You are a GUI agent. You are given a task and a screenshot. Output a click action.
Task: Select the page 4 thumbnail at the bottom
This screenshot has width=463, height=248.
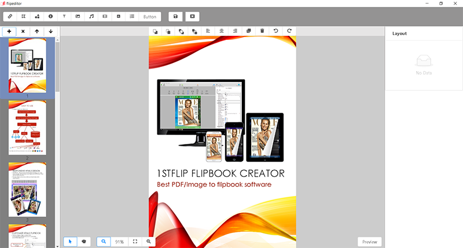click(x=27, y=236)
